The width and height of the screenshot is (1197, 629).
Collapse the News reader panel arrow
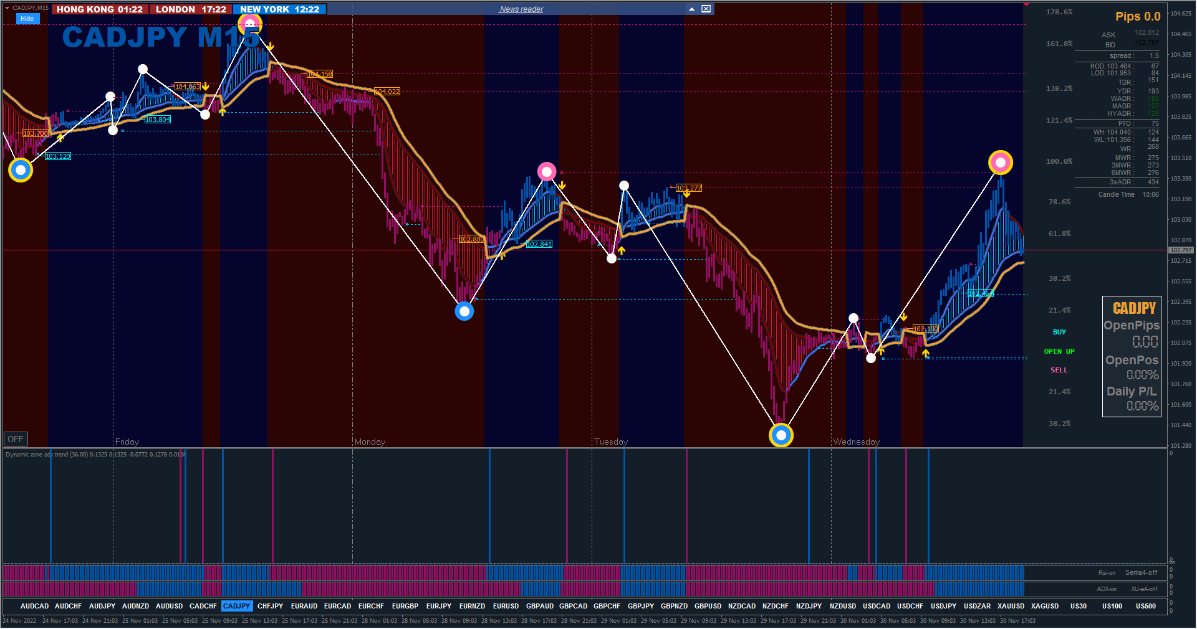click(x=691, y=9)
